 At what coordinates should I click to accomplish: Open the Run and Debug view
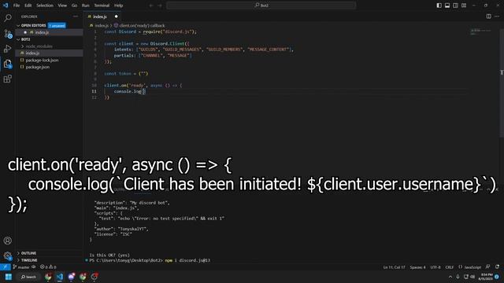tap(8, 49)
